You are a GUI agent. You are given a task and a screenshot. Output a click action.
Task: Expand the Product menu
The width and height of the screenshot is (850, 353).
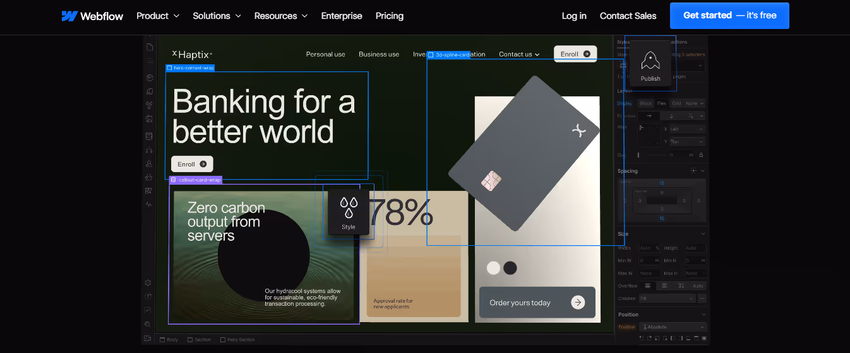pyautogui.click(x=158, y=16)
